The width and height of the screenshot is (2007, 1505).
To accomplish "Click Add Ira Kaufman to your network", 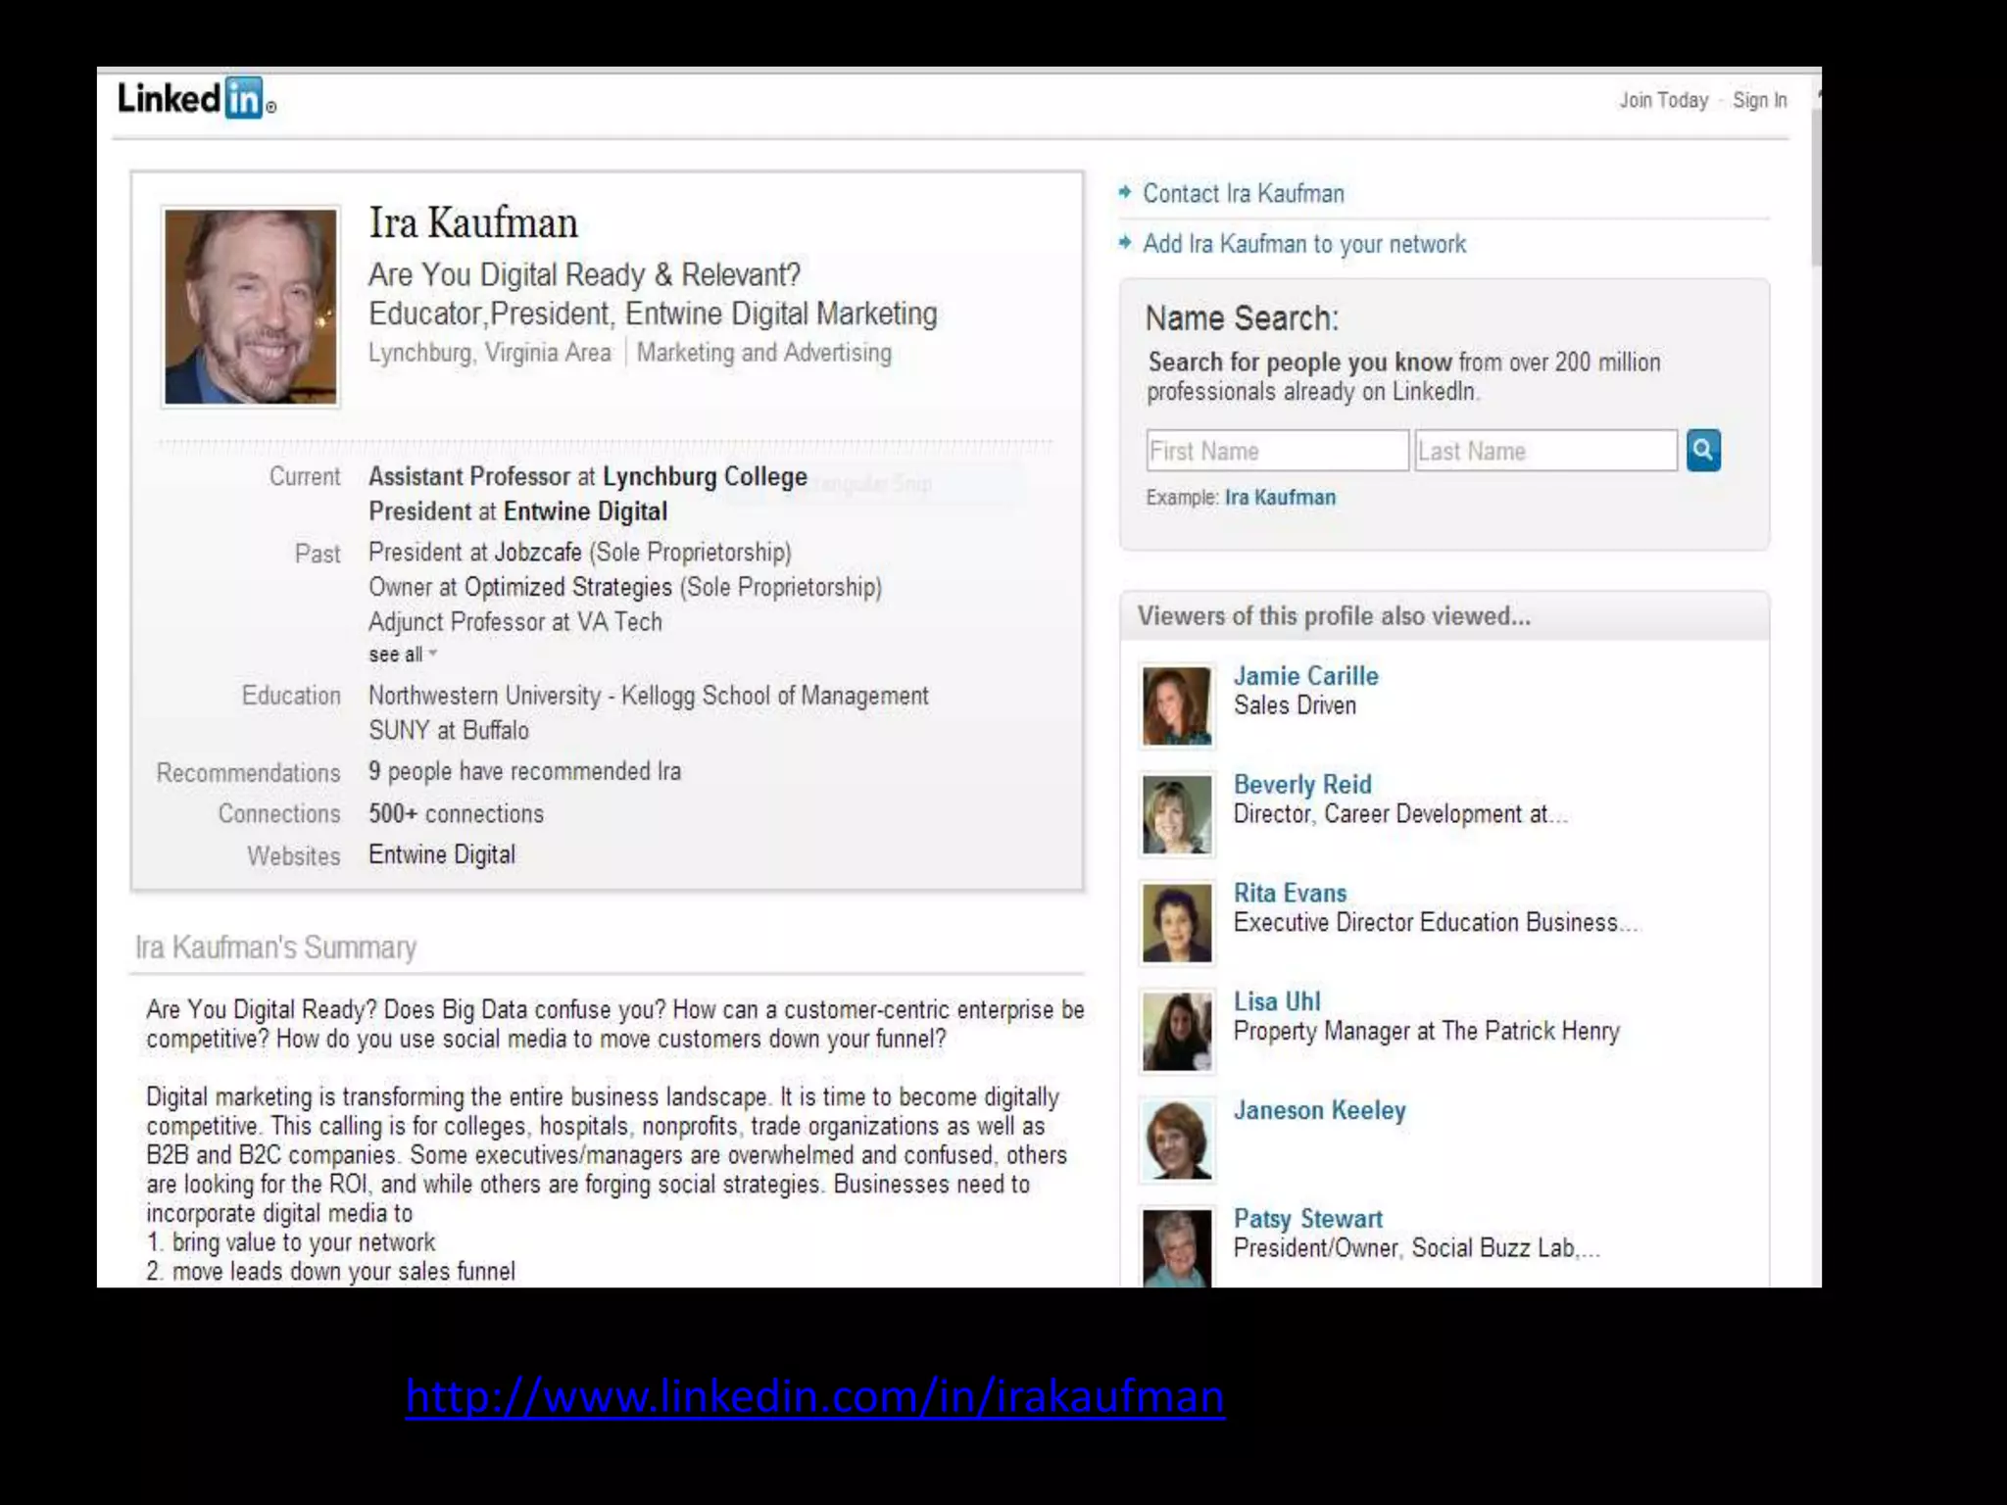I will coord(1304,244).
